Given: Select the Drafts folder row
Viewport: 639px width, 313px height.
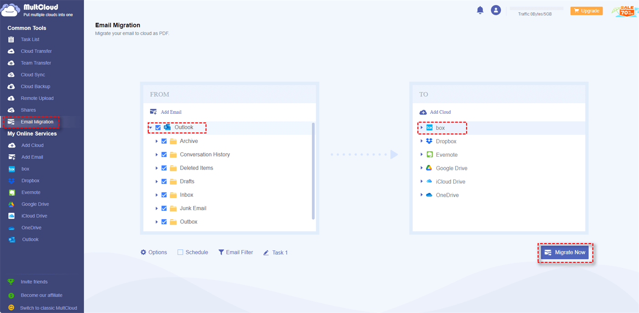Looking at the screenshot, I should (227, 181).
